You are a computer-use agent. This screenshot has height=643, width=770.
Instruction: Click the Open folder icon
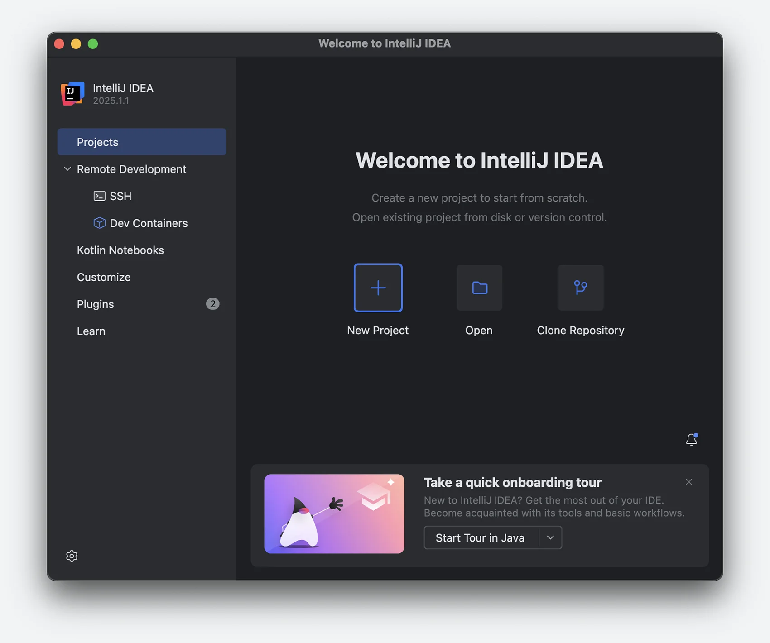tap(479, 288)
